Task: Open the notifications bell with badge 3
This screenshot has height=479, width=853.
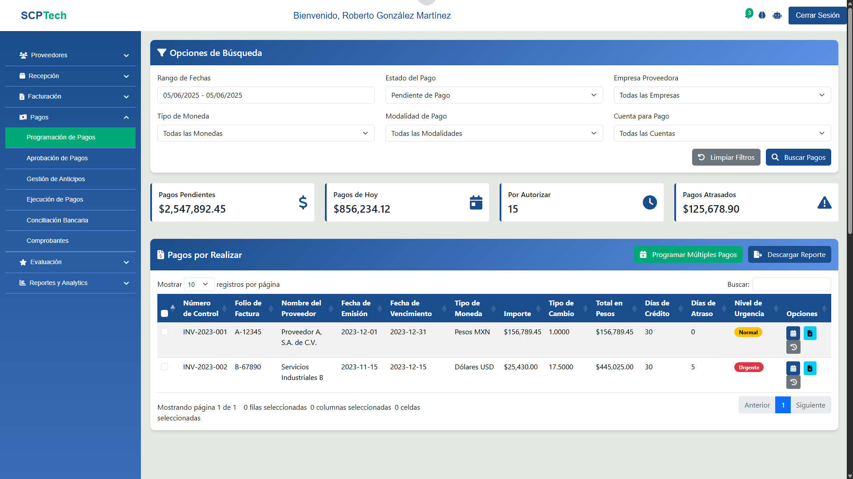Action: click(x=749, y=14)
